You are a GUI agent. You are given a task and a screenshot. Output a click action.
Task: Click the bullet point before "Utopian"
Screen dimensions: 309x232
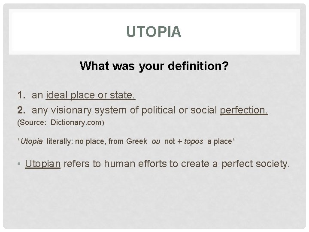[x=19, y=165]
